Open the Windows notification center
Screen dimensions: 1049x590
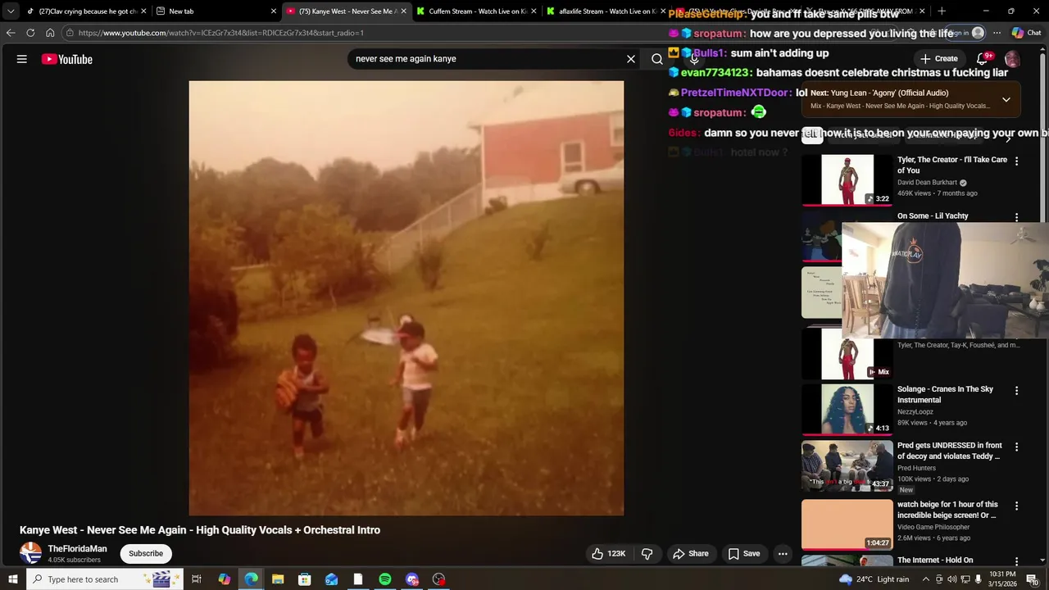coord(1032,579)
